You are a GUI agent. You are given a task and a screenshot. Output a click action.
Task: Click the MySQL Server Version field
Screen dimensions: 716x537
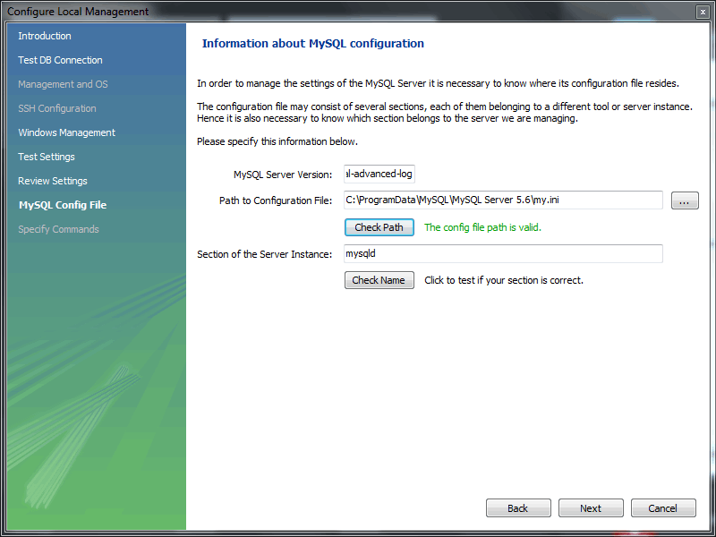click(x=379, y=174)
